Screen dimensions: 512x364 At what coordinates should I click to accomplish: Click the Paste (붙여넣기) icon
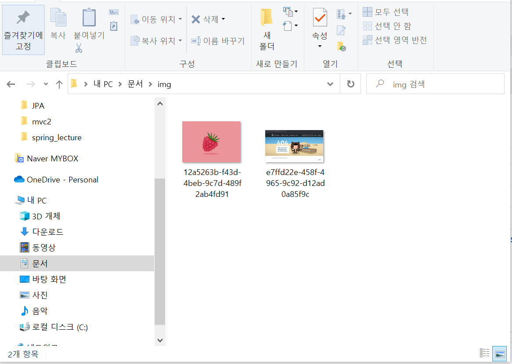[x=89, y=20]
